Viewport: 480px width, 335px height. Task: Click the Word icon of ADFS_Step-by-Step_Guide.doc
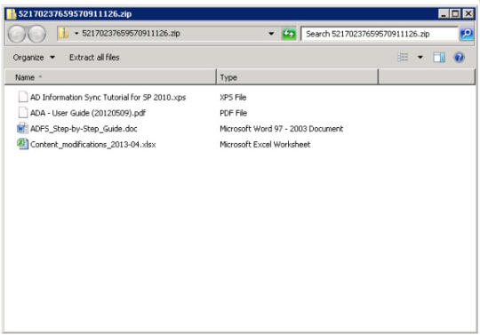coord(22,129)
